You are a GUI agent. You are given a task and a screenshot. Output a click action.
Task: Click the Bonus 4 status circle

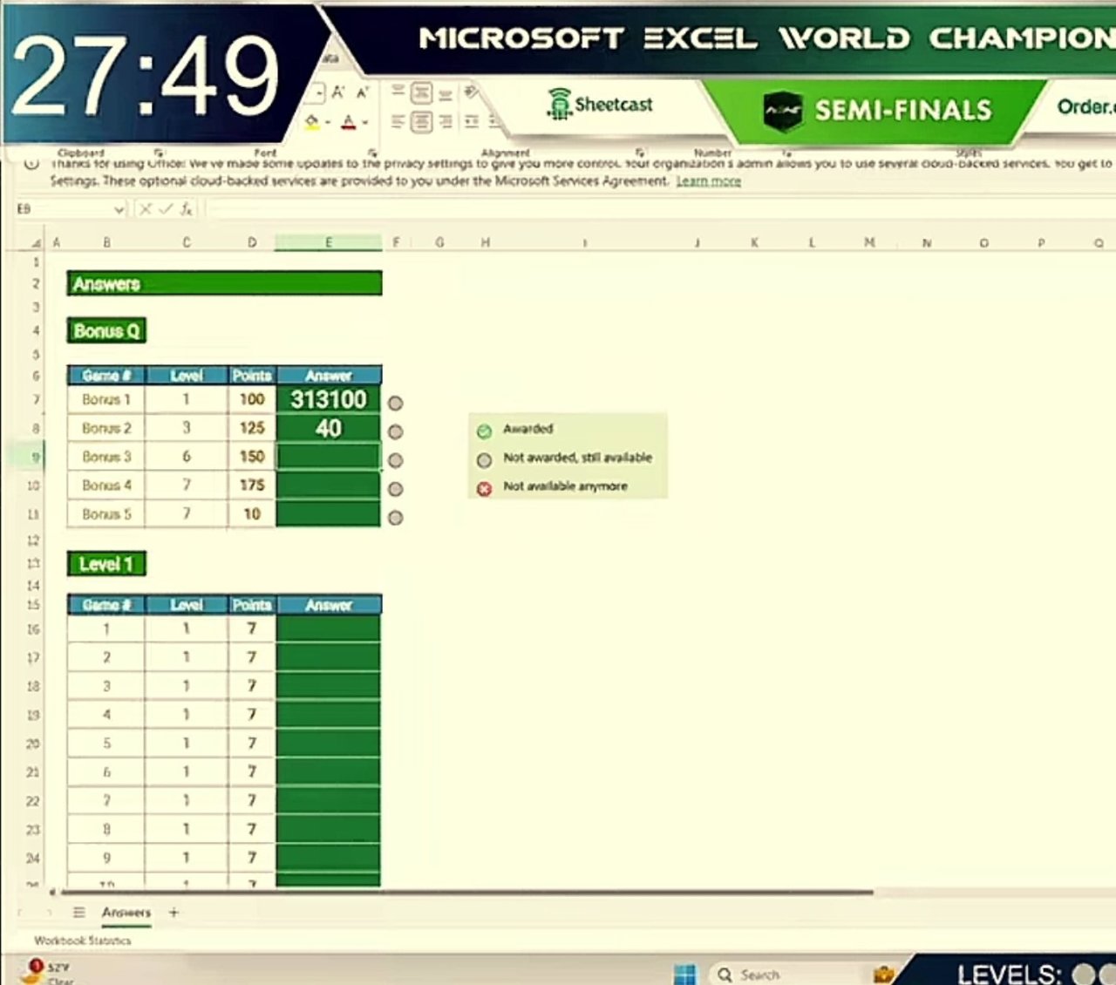(x=396, y=489)
